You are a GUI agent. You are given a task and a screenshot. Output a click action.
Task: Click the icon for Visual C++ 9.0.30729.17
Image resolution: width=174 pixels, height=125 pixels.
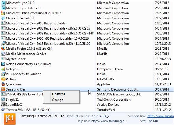click(x=3, y=28)
